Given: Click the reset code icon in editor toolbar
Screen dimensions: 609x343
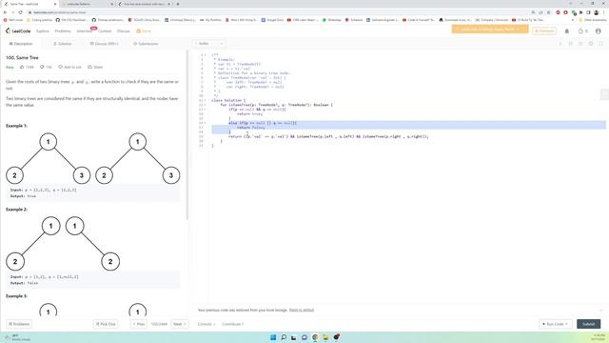Looking at the screenshot, I should pyautogui.click(x=580, y=44).
